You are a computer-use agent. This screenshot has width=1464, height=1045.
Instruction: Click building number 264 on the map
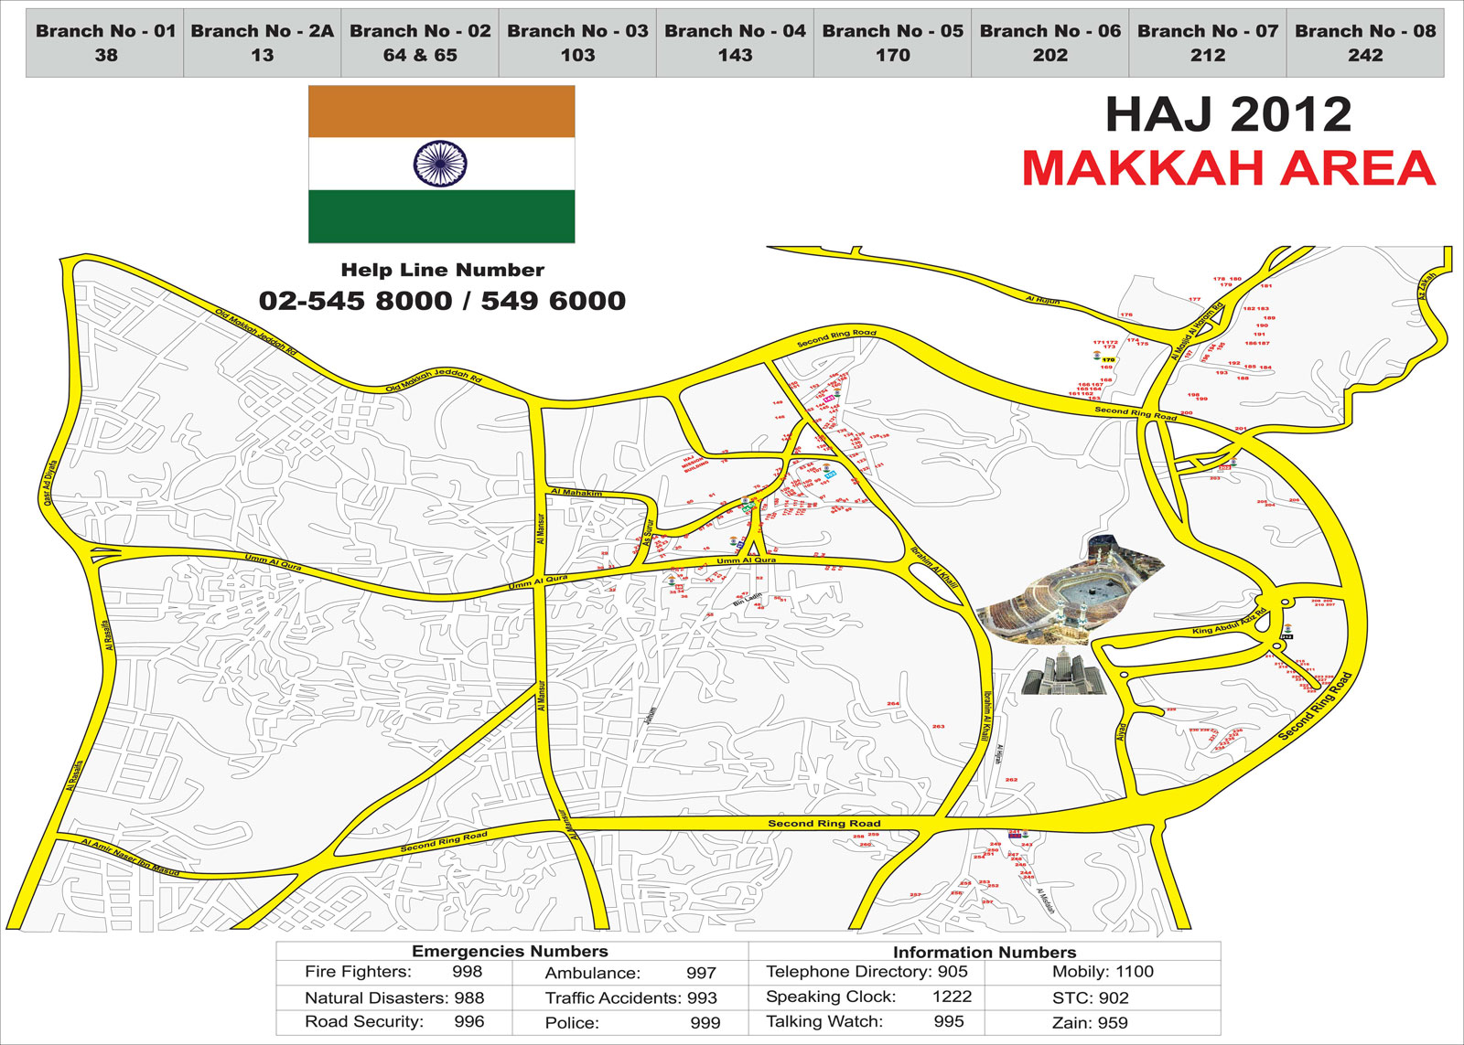coord(893,704)
